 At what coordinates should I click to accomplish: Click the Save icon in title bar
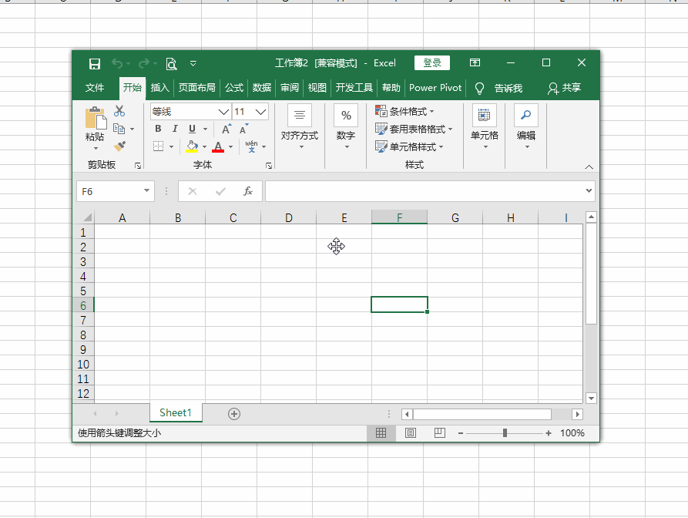(x=94, y=64)
